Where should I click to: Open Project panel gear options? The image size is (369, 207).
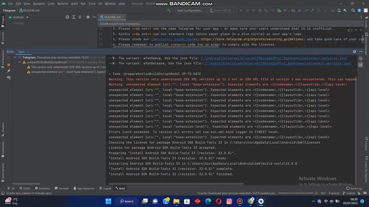88,17
